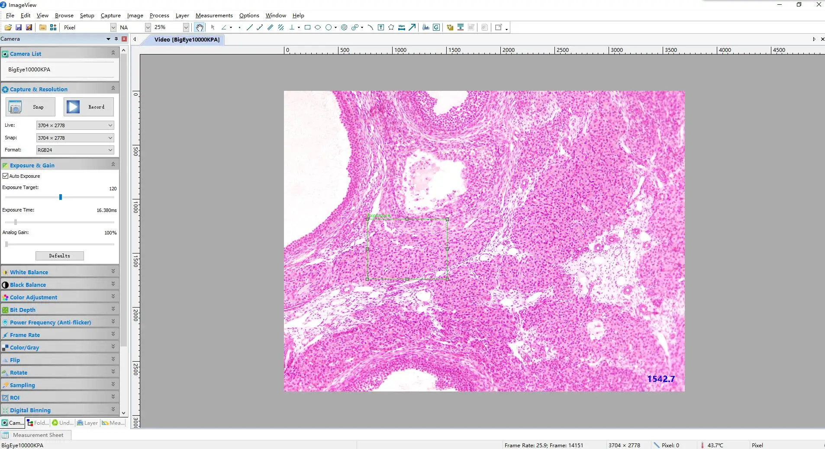Select the straight line measurement tool

[249, 27]
